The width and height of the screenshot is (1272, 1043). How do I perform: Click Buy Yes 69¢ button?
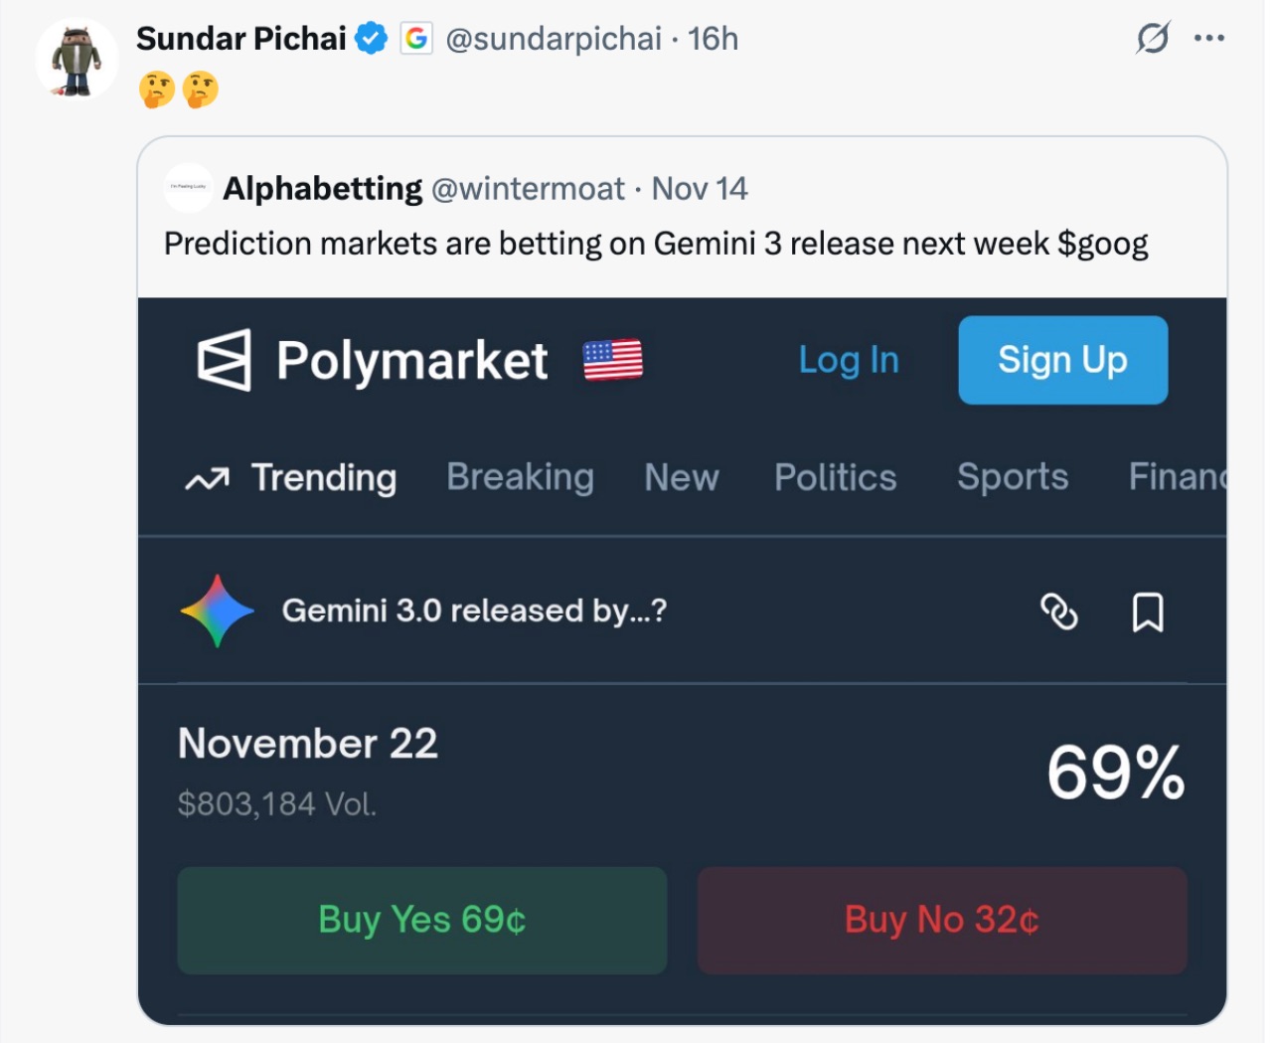(422, 920)
